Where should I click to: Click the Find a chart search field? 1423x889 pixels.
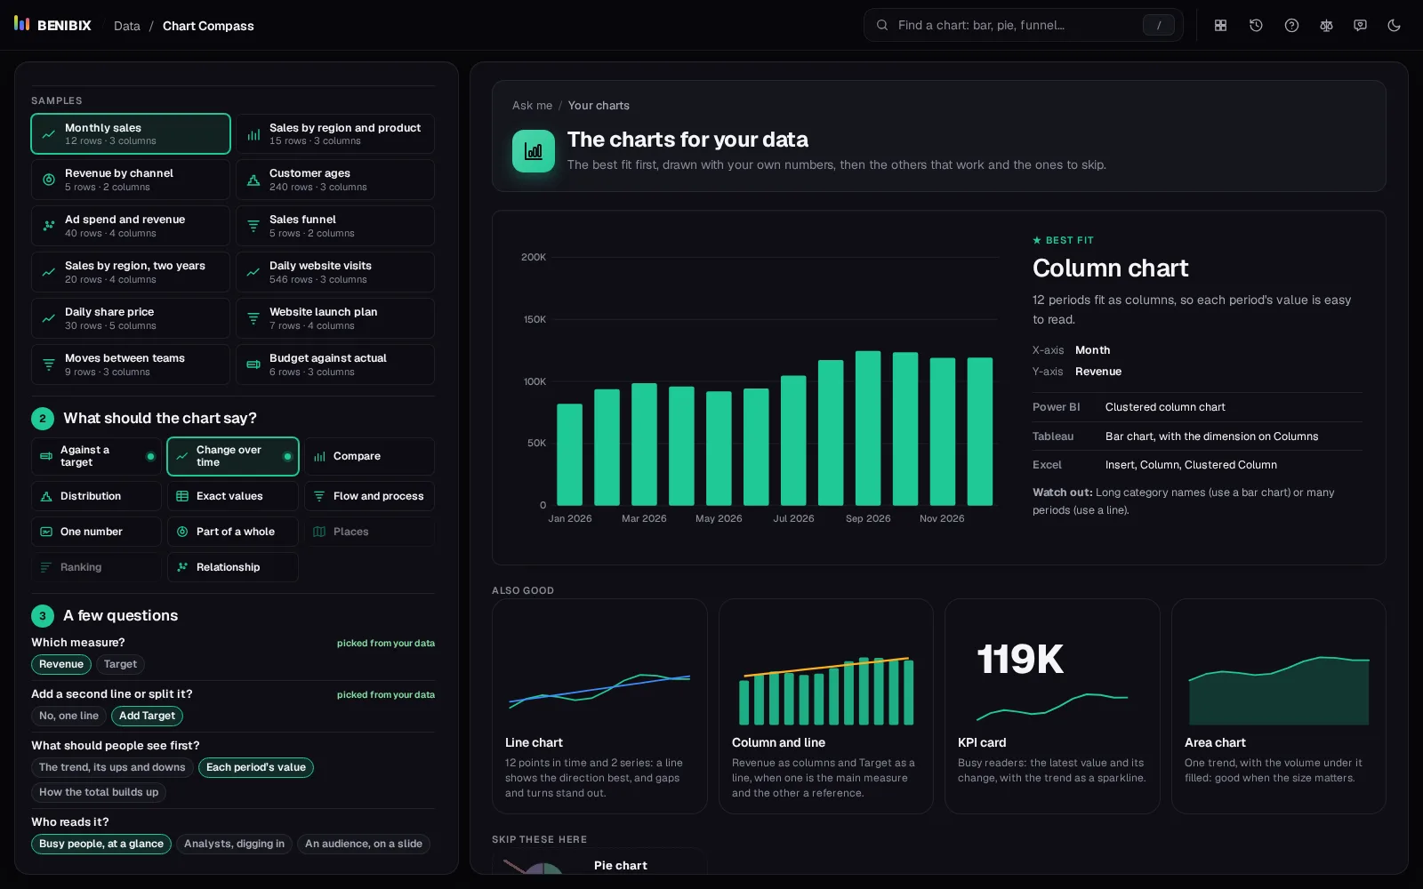tap(1023, 25)
